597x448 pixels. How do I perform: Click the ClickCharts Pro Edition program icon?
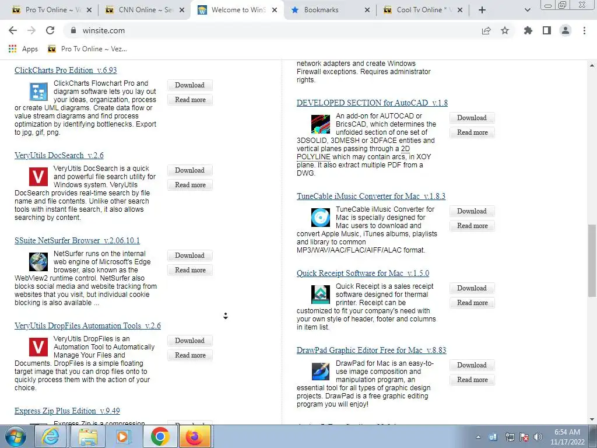tap(38, 92)
